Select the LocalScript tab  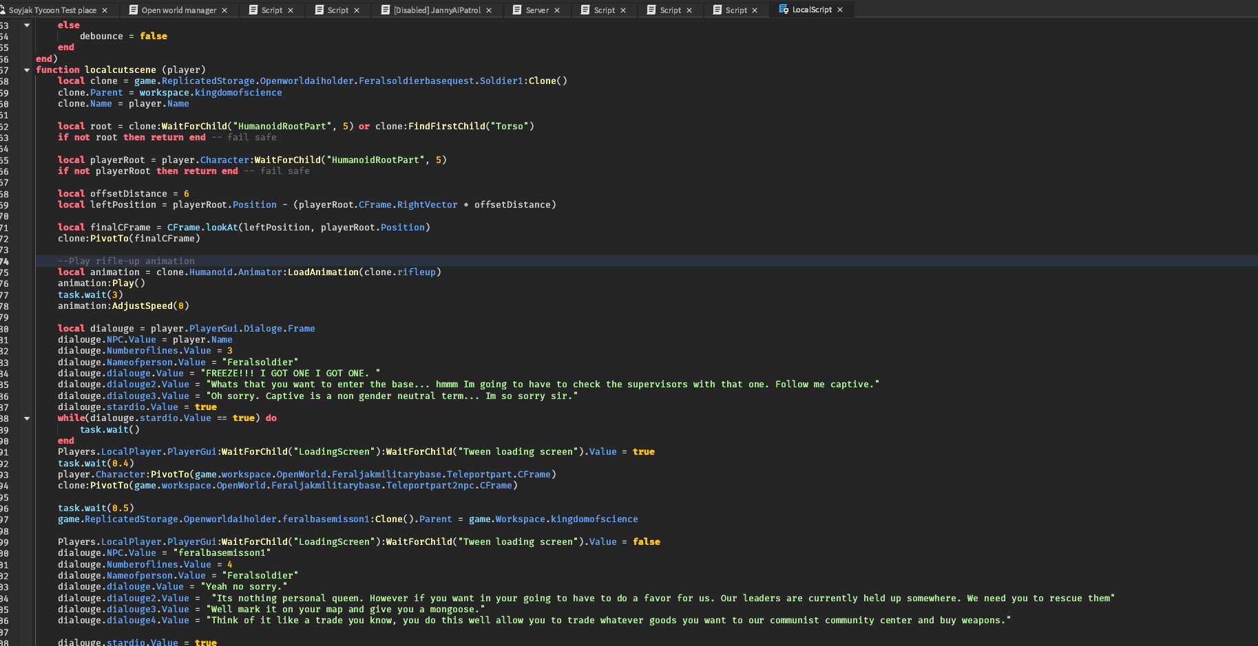pyautogui.click(x=812, y=10)
